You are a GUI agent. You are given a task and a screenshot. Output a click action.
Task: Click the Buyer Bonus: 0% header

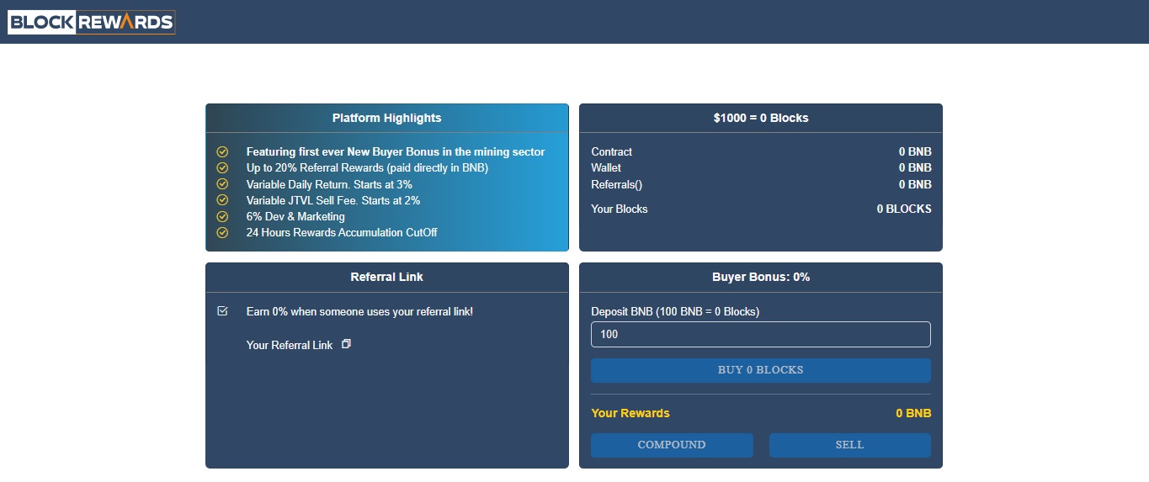tap(761, 277)
